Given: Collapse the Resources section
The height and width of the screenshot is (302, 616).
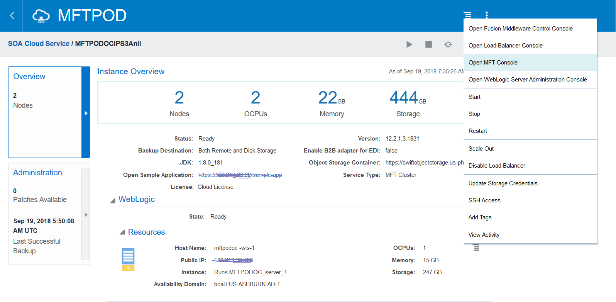Looking at the screenshot, I should coord(122,232).
